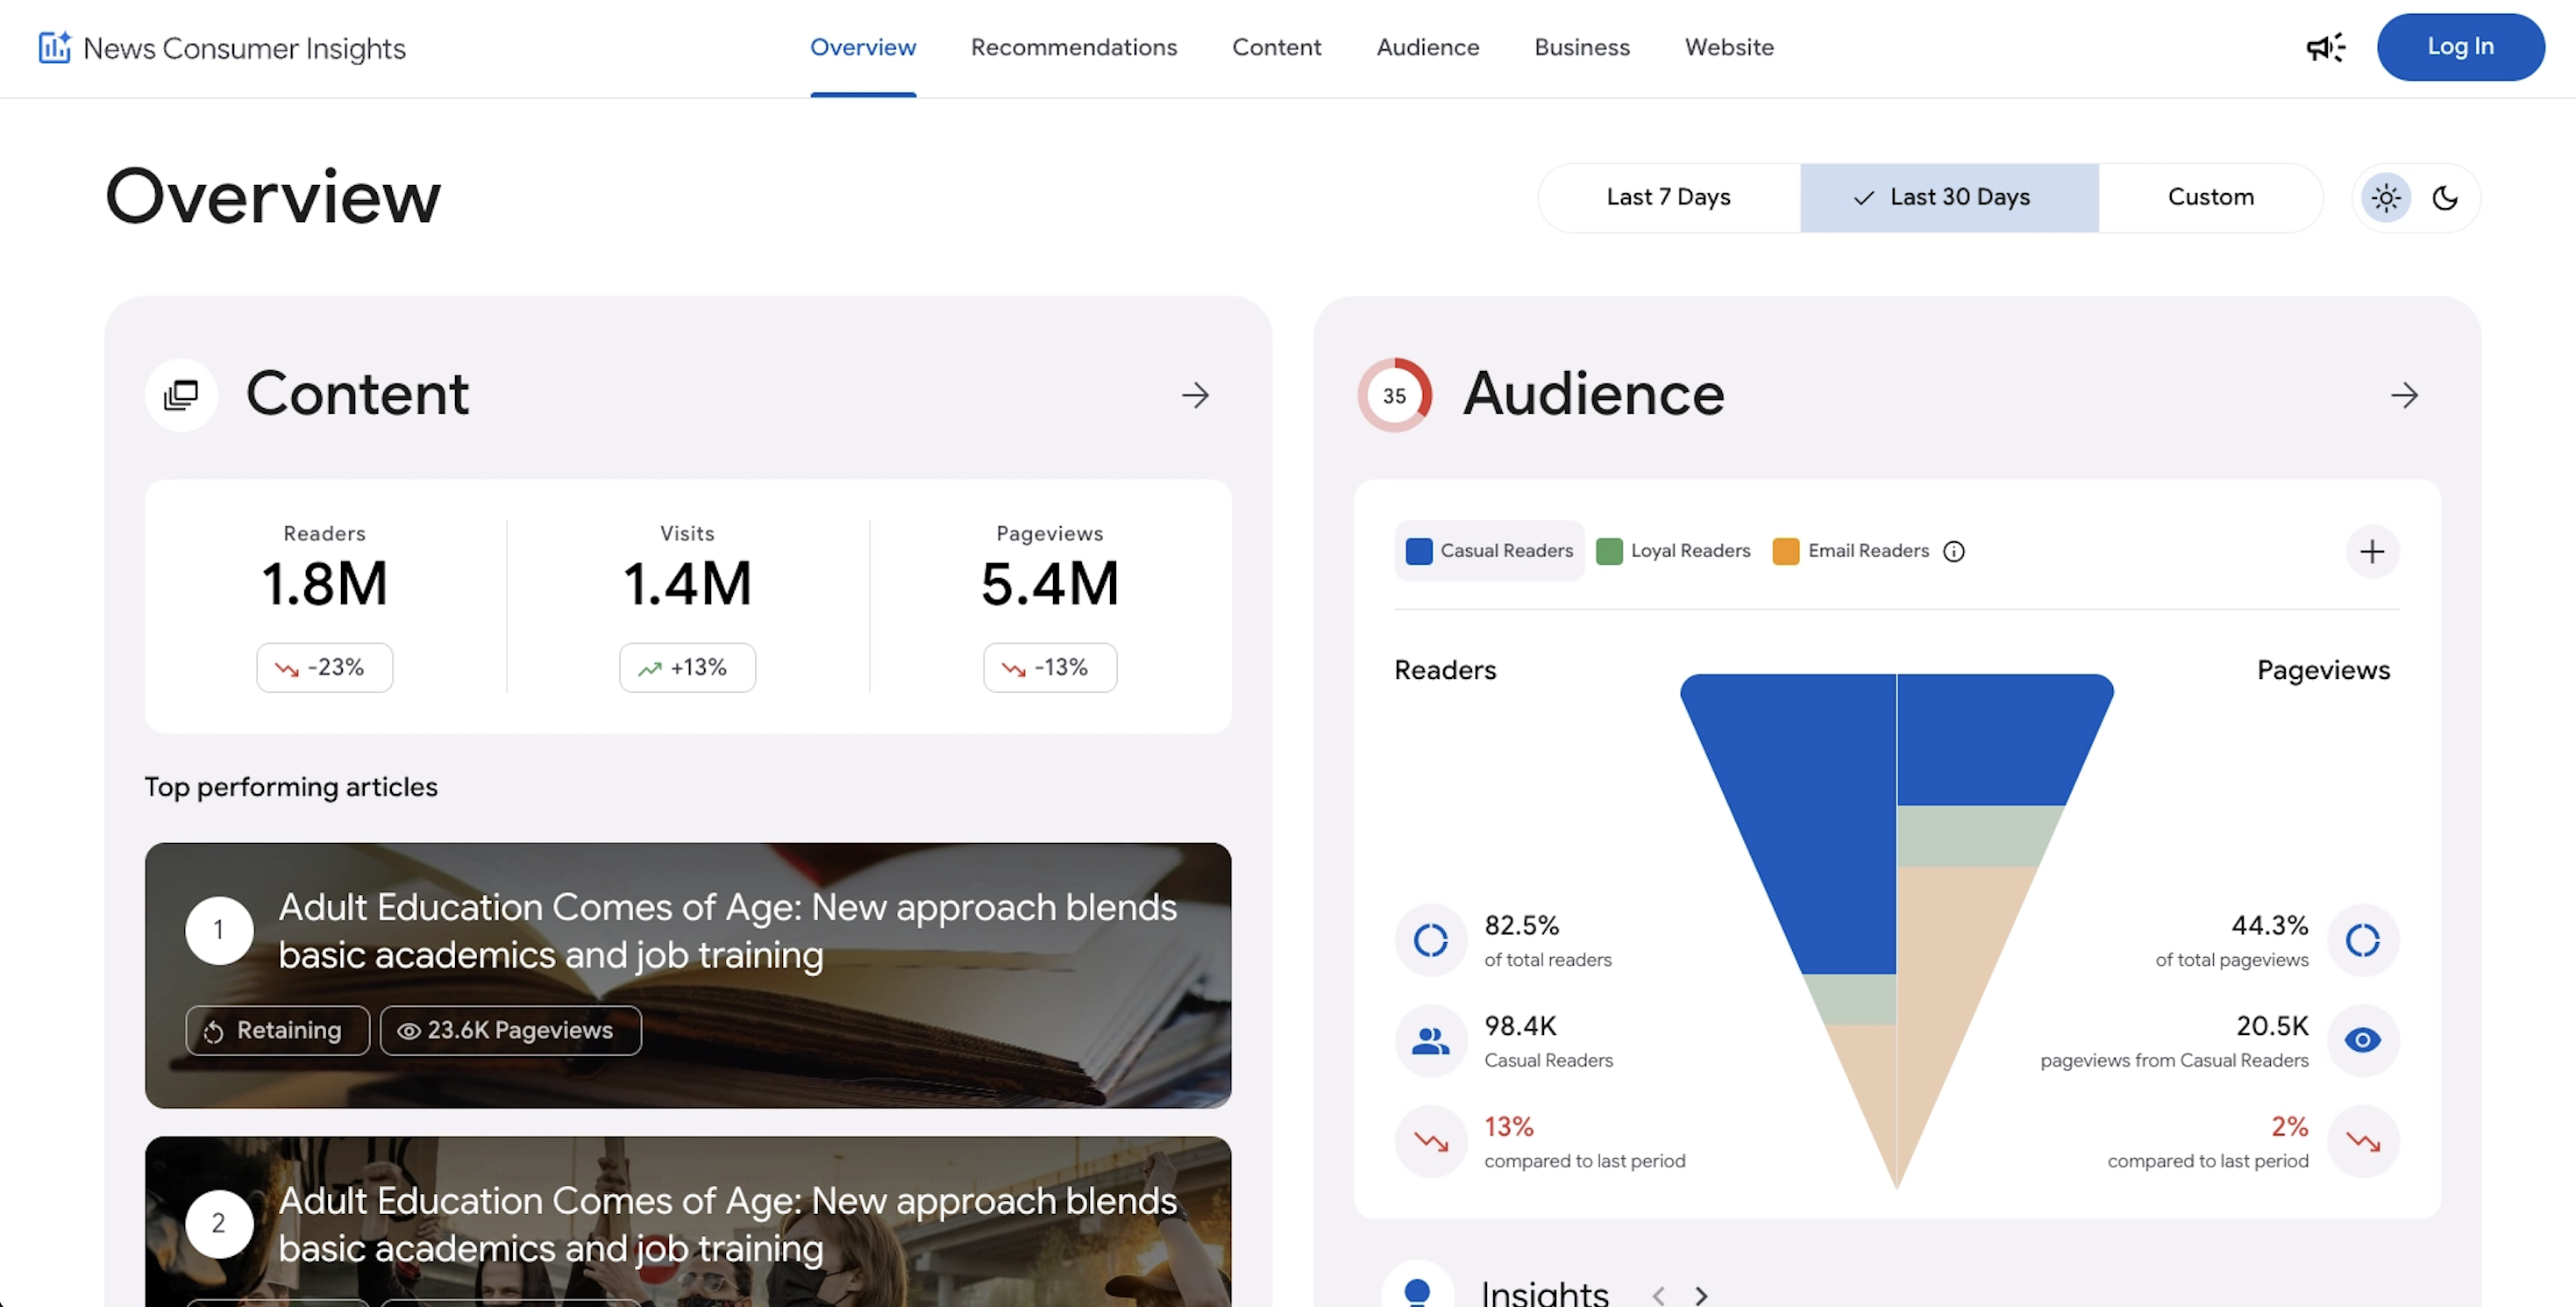
Task: Switch to light mode sun icon
Action: click(x=2386, y=198)
